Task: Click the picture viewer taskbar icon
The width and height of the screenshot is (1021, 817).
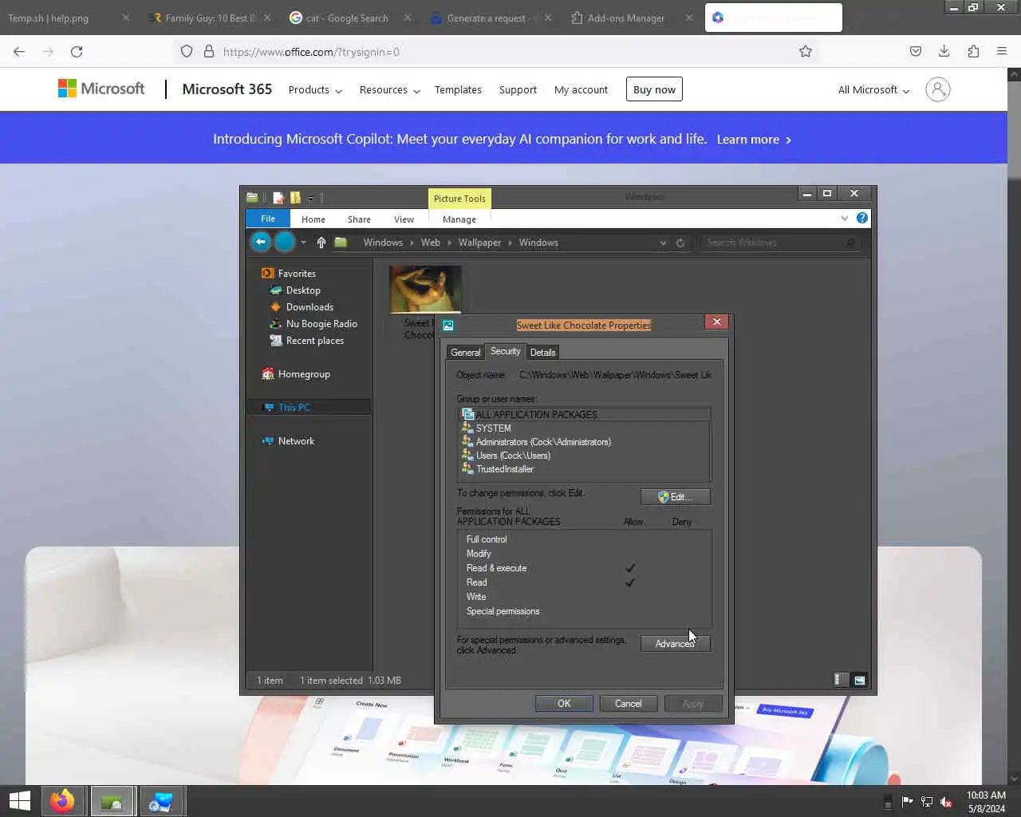Action: tap(112, 801)
